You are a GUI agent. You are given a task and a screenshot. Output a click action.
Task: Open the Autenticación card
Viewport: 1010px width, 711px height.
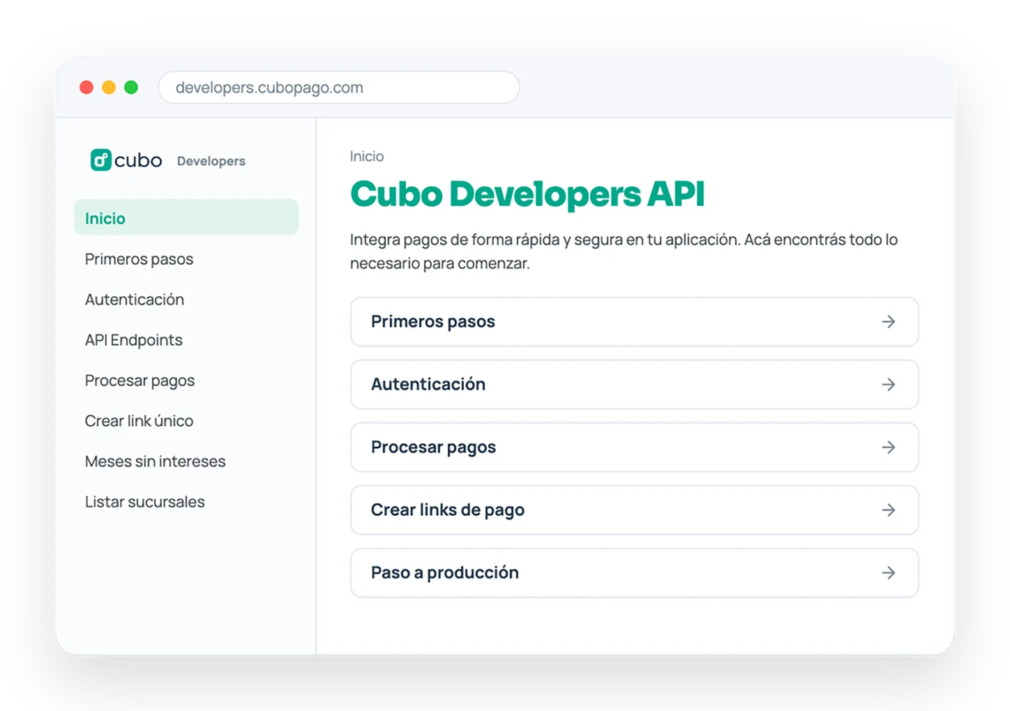click(634, 384)
